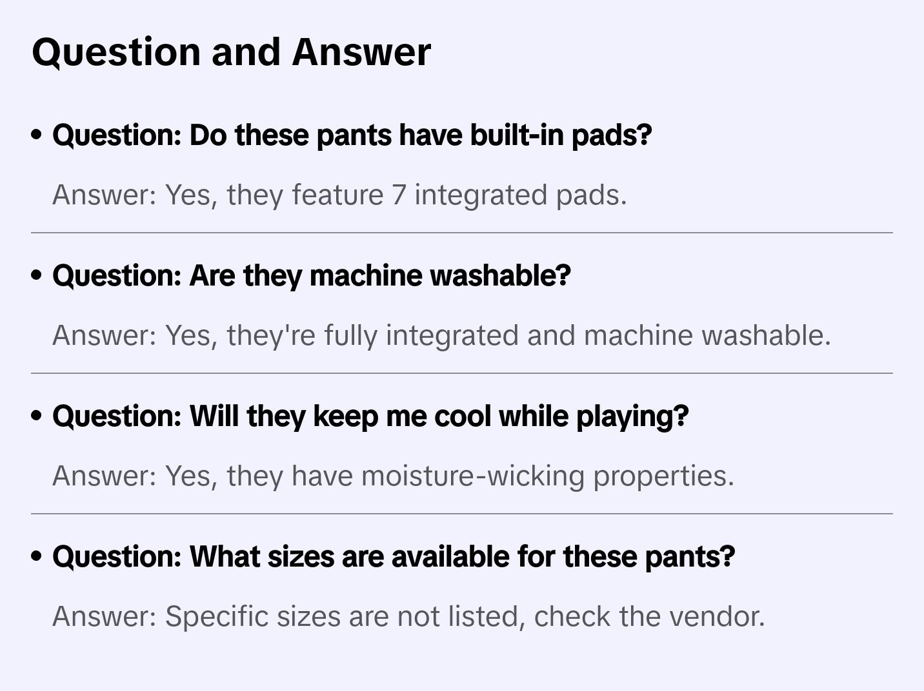
Task: Click the word "moisture-wicking" in the third answer
Action: click(x=472, y=476)
